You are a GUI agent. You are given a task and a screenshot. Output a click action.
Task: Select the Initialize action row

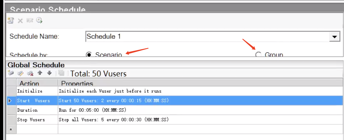(x=175, y=91)
